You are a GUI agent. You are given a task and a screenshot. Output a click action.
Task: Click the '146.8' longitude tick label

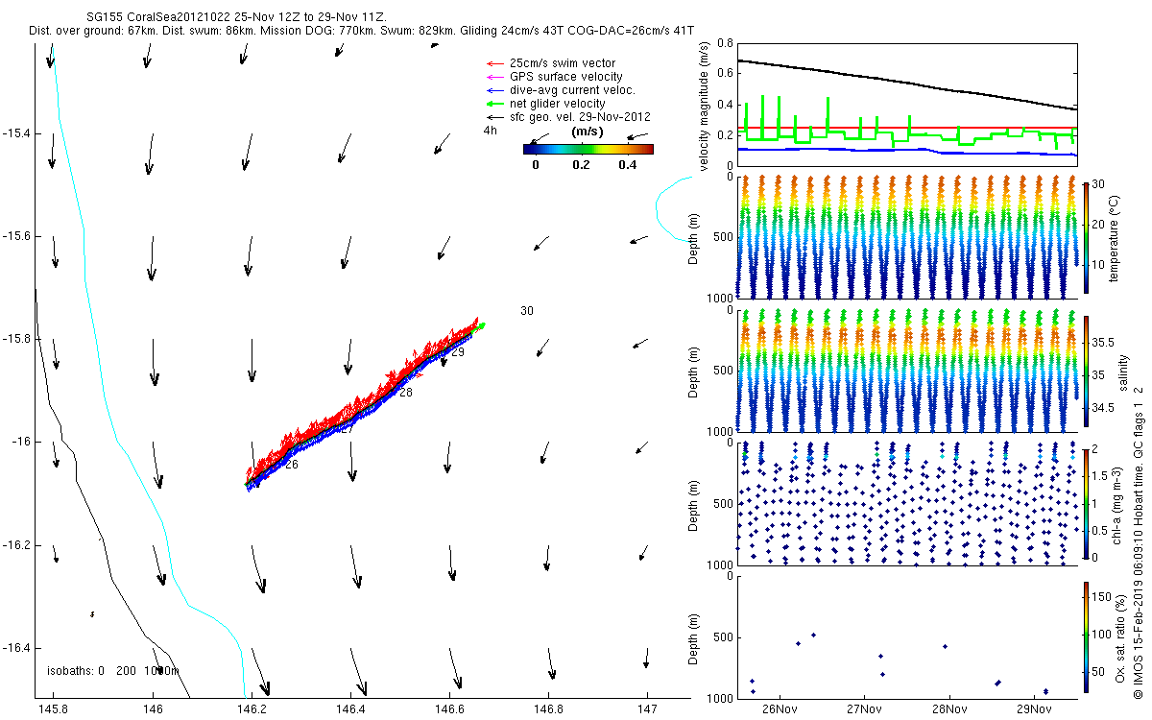pyautogui.click(x=547, y=709)
